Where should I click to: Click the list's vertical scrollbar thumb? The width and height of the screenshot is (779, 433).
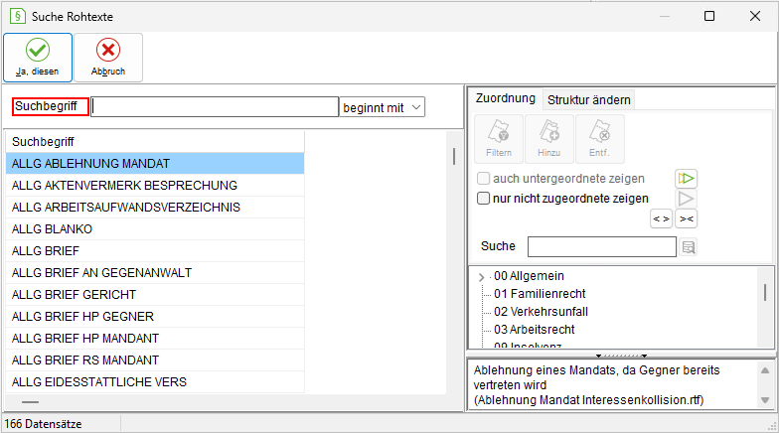click(x=454, y=156)
